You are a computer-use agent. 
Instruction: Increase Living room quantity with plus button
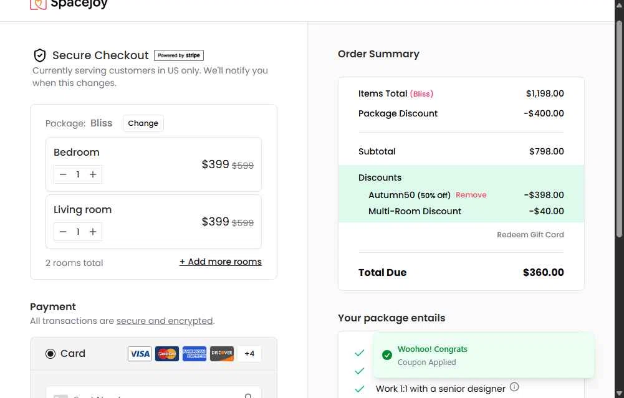pyautogui.click(x=93, y=232)
